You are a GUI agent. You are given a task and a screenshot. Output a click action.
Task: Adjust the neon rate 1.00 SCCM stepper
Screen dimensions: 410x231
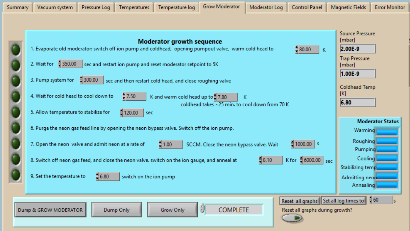point(160,145)
